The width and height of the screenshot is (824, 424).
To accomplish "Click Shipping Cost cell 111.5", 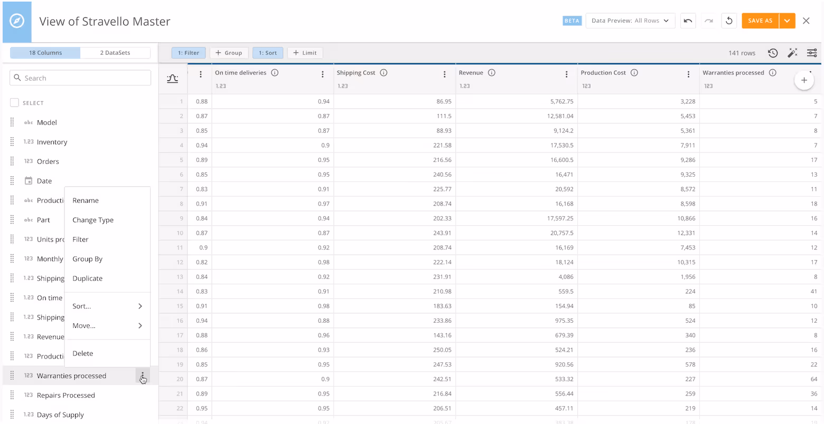I will coord(395,115).
